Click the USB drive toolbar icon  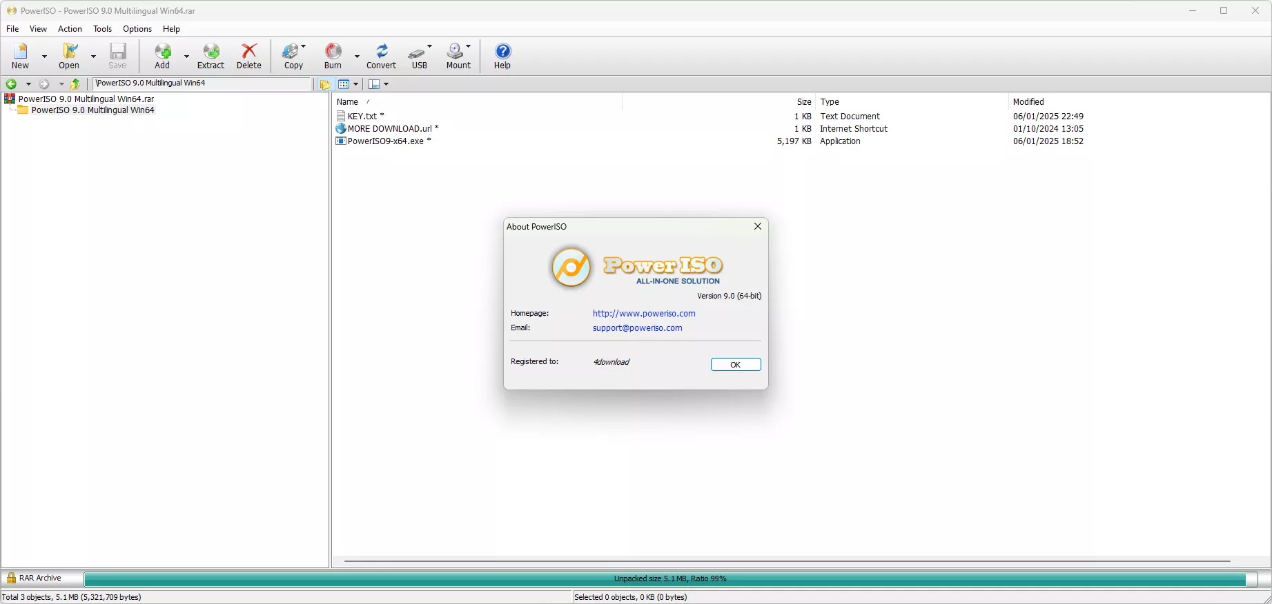417,52
